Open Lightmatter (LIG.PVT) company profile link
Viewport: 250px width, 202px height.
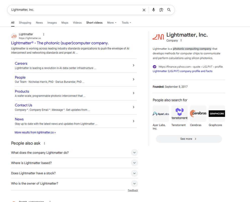pyautogui.click(x=182, y=71)
